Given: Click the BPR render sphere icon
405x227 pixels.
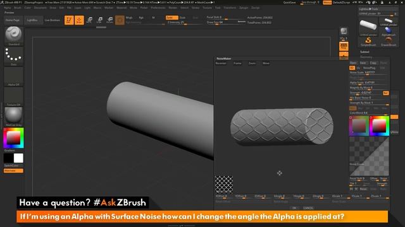Looking at the screenshot, I should point(344,32).
